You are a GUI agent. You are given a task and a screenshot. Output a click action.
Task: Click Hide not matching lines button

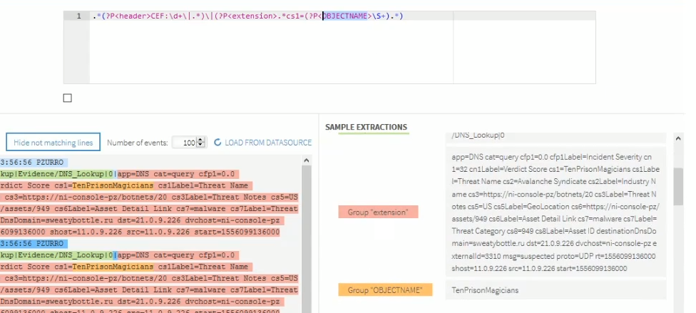click(53, 143)
